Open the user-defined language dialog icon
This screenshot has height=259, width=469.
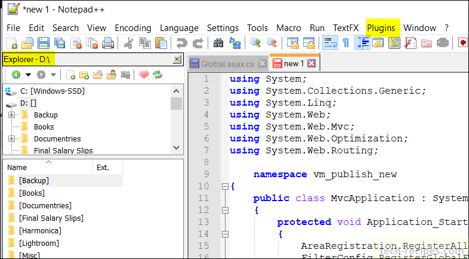point(378,43)
